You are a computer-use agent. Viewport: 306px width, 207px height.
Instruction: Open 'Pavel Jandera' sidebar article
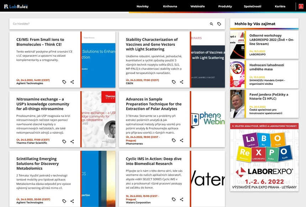(x=269, y=97)
